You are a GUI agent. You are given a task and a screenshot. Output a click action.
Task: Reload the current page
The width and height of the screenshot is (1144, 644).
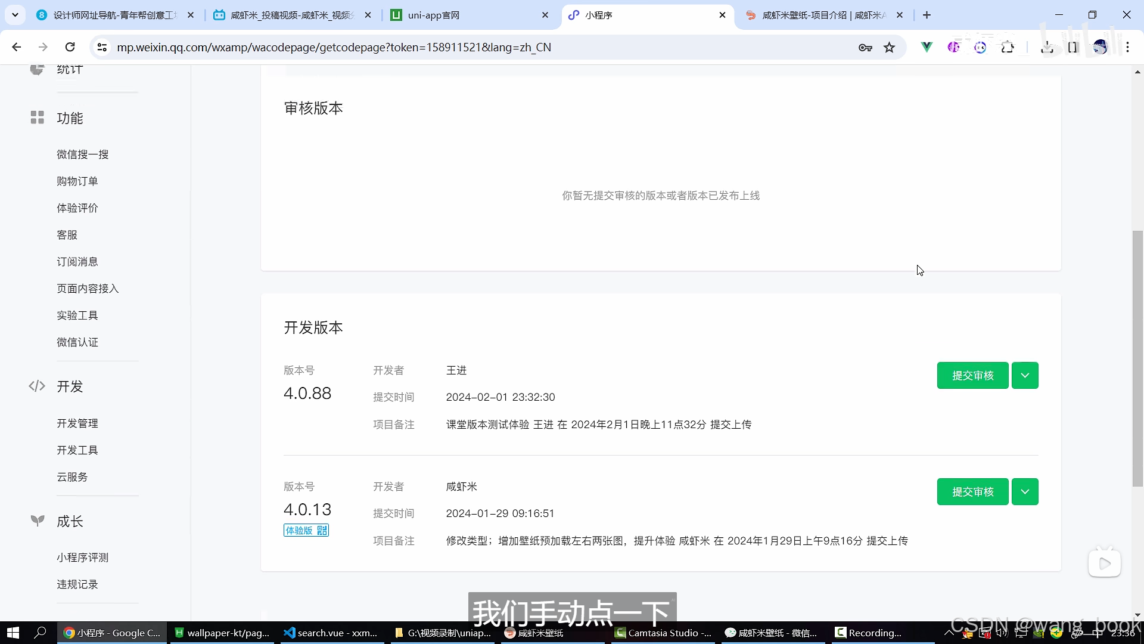pyautogui.click(x=70, y=47)
